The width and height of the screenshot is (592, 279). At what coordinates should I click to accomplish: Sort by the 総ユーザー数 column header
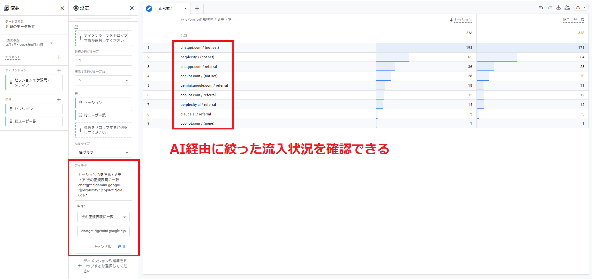pos(573,20)
